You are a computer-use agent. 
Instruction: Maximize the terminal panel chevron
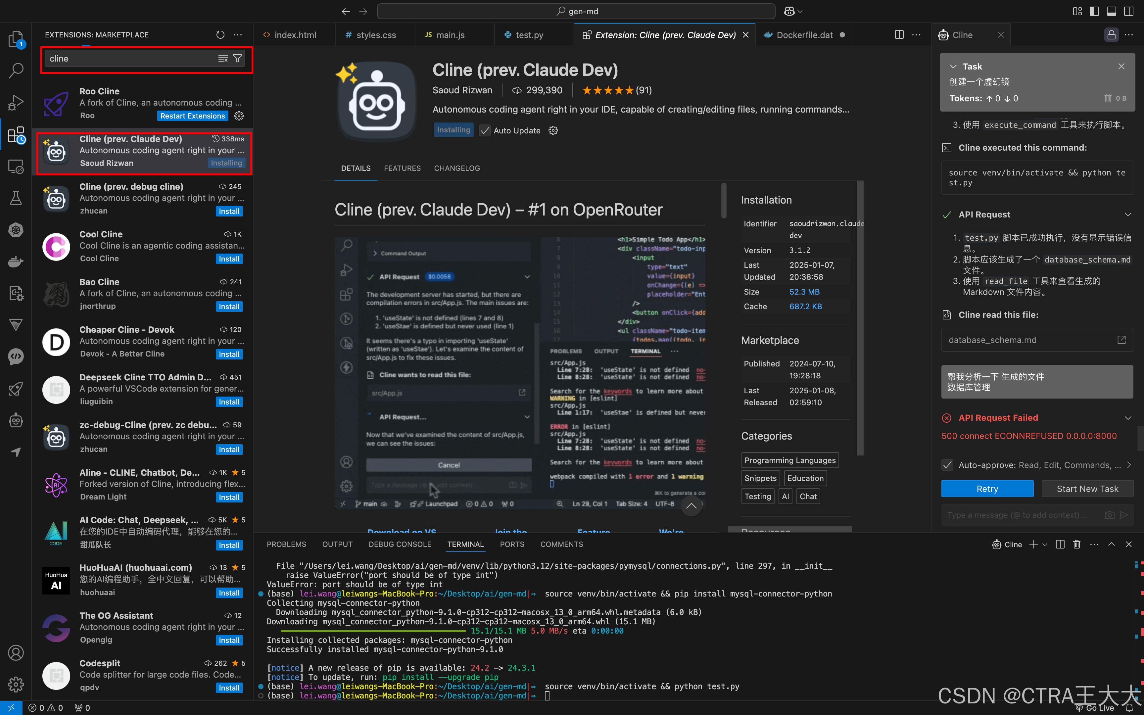click(1111, 544)
